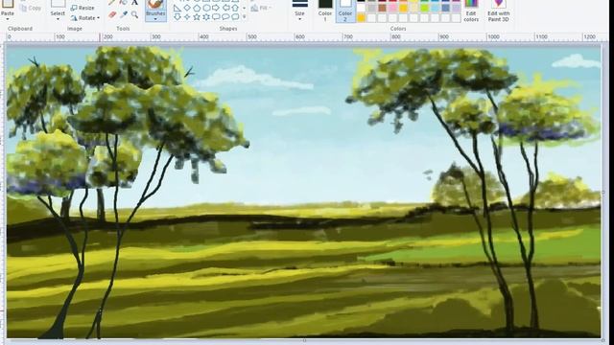This screenshot has width=614, height=345.
Task: Select the Color picker eyedropper tool
Action: pos(124,15)
